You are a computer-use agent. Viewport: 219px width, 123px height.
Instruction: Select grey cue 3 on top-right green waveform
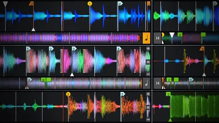pos(215,4)
